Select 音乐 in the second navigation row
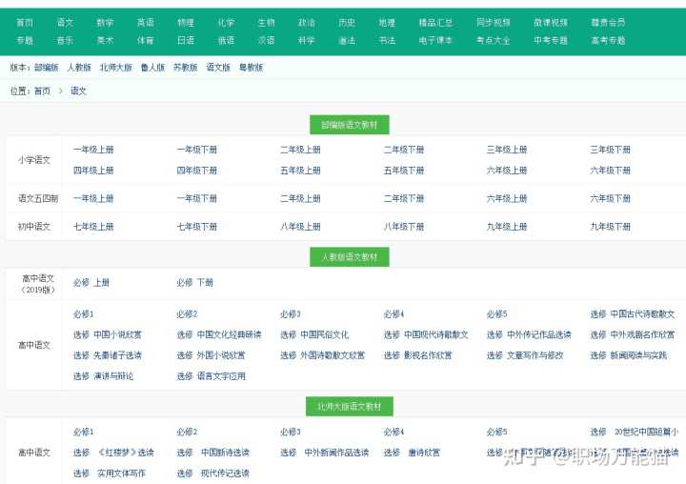The width and height of the screenshot is (686, 484). point(65,40)
